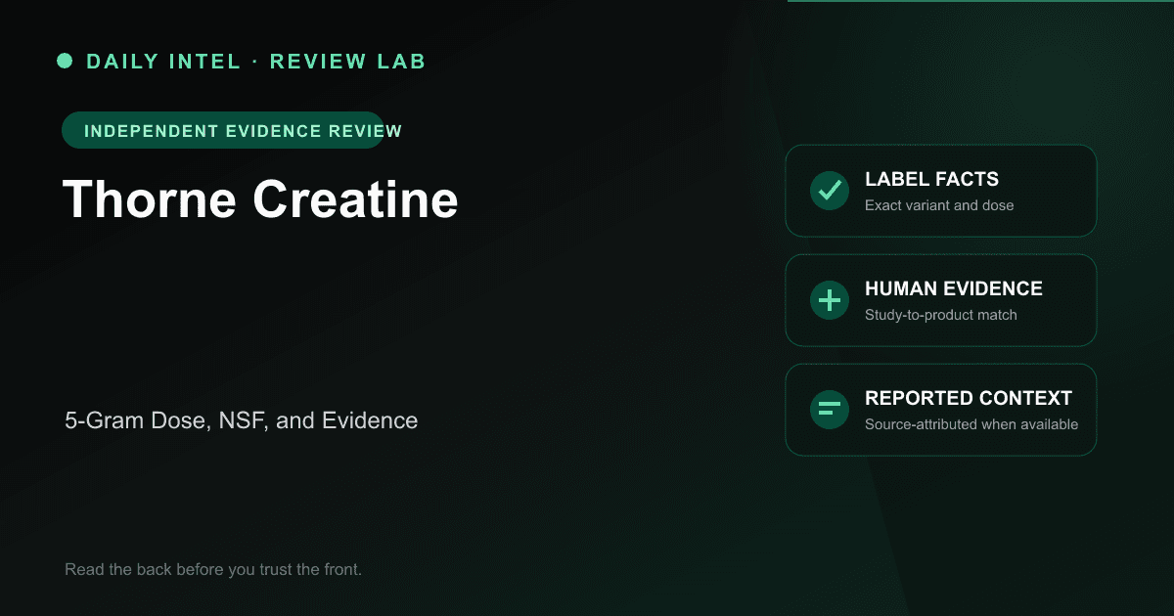This screenshot has height=616, width=1174.
Task: Click the 'Exact variant and dose' description
Action: [x=939, y=205]
